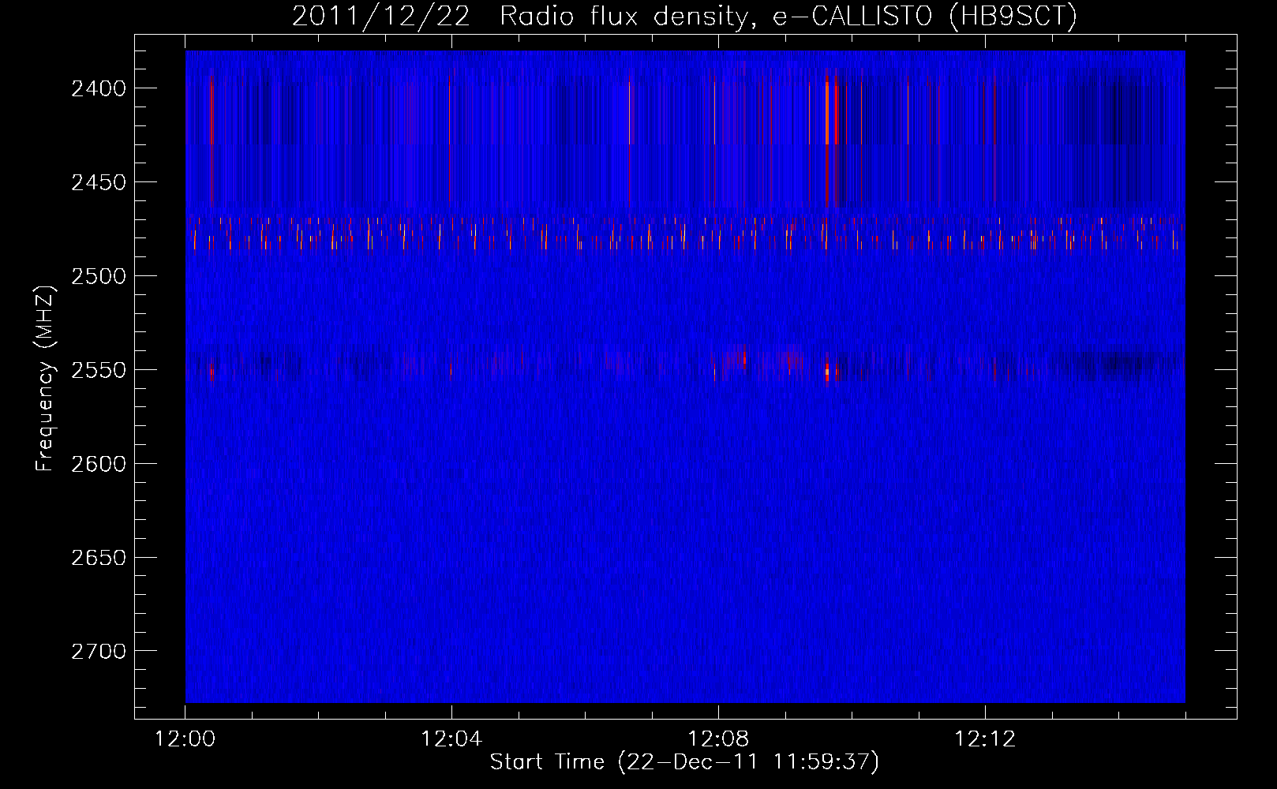Select the 2700 frequency axis label
1277x789 pixels.
point(99,652)
